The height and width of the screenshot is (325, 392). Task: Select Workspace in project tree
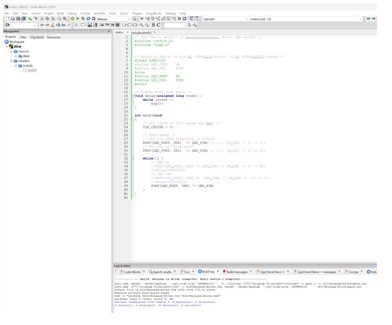pos(17,42)
